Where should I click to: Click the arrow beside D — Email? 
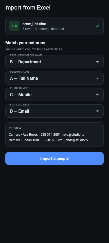pos(97,111)
